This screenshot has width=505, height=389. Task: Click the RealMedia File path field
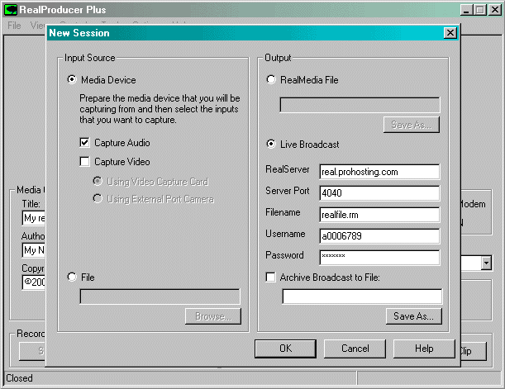coord(360,105)
